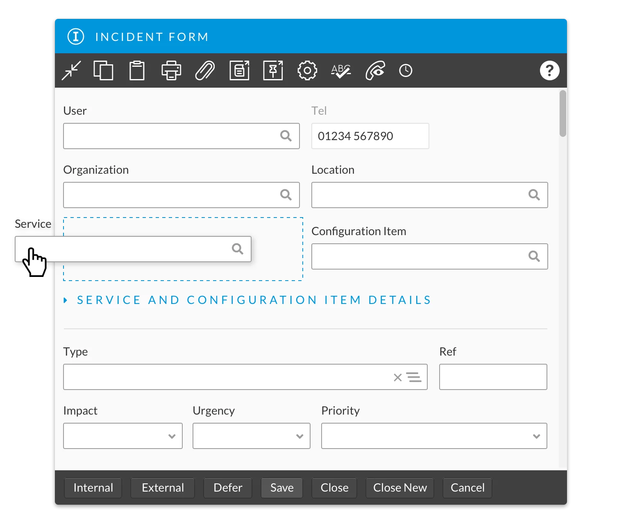Image resolution: width=626 pixels, height=526 pixels.
Task: Open the Priority dropdown
Action: 537,436
